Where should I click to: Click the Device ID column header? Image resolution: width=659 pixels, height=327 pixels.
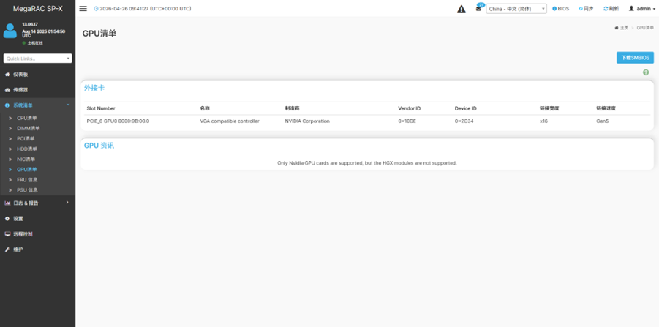coord(465,108)
